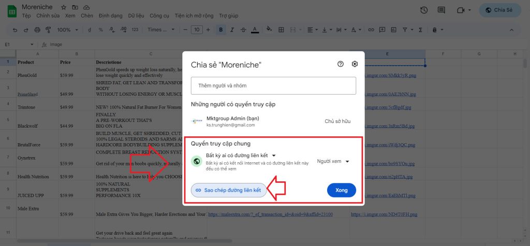
Task: Open version history clock icon
Action: tap(424, 10)
